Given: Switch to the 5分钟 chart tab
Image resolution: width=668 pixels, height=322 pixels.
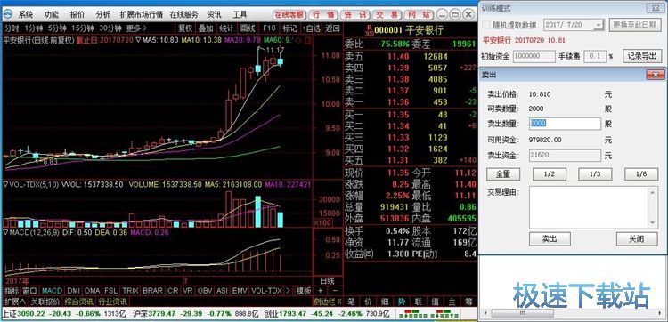Looking at the screenshot, I should click(57, 28).
